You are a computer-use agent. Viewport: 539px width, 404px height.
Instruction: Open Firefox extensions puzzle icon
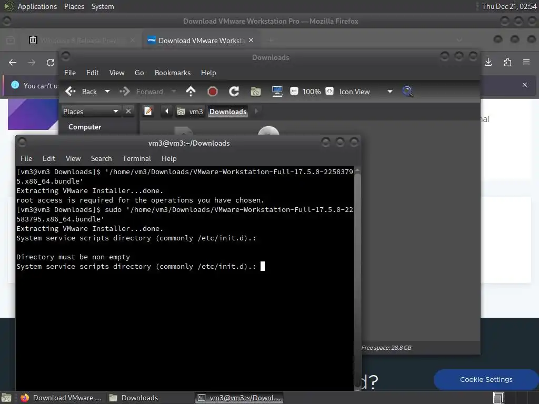tap(507, 62)
